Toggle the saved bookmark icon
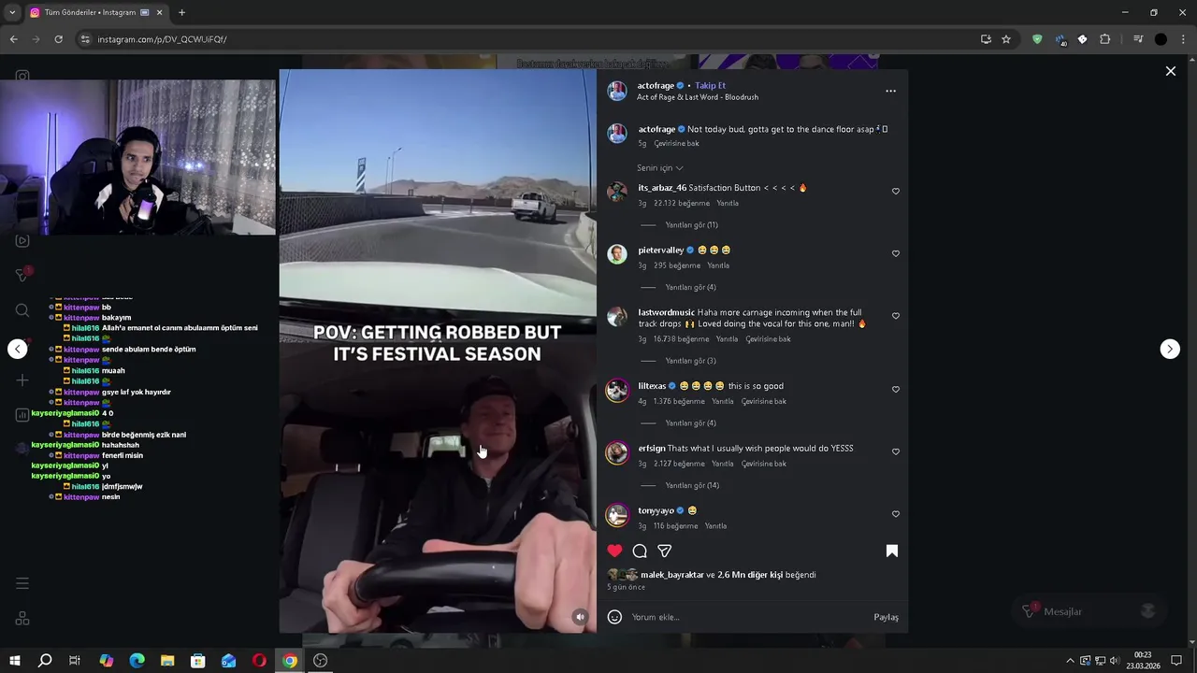The width and height of the screenshot is (1197, 673). click(x=892, y=551)
